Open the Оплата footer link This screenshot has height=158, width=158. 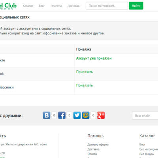point(92,154)
